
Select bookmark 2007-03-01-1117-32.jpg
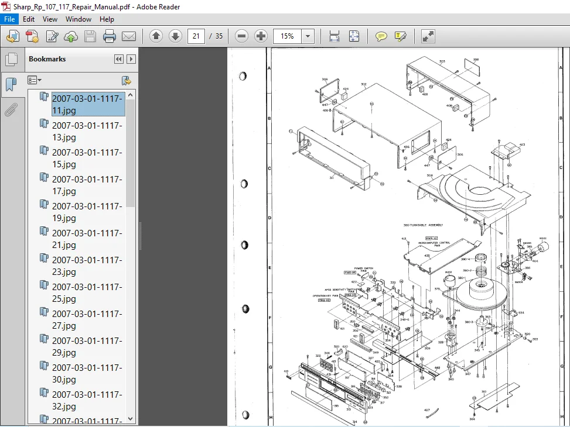click(87, 400)
